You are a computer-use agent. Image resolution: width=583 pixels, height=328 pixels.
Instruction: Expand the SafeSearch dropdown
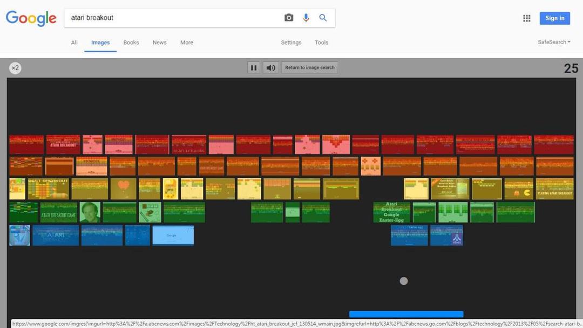click(x=554, y=42)
